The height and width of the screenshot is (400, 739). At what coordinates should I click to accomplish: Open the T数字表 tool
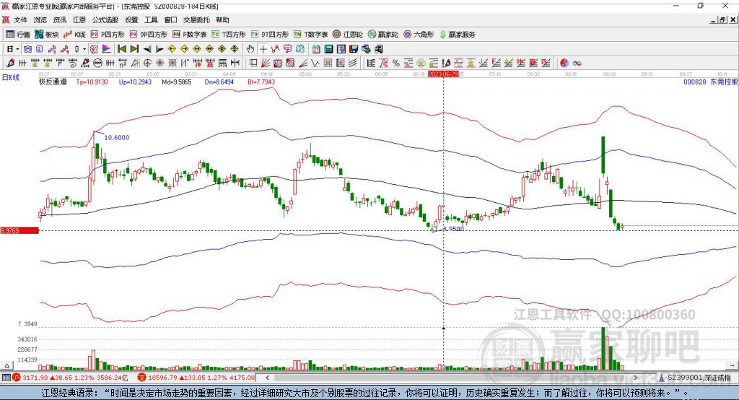pos(310,35)
